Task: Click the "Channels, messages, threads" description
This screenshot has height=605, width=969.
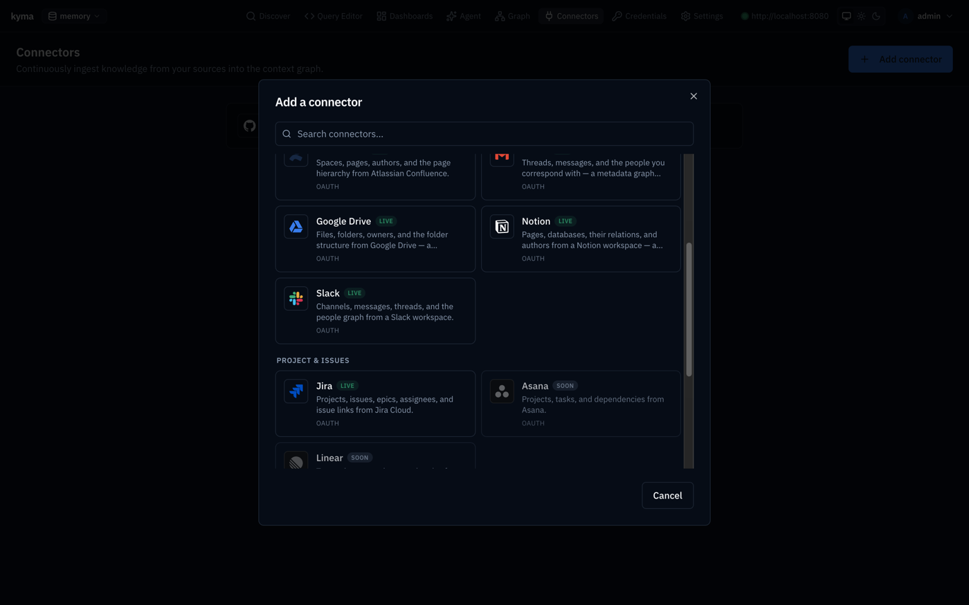Action: click(385, 312)
